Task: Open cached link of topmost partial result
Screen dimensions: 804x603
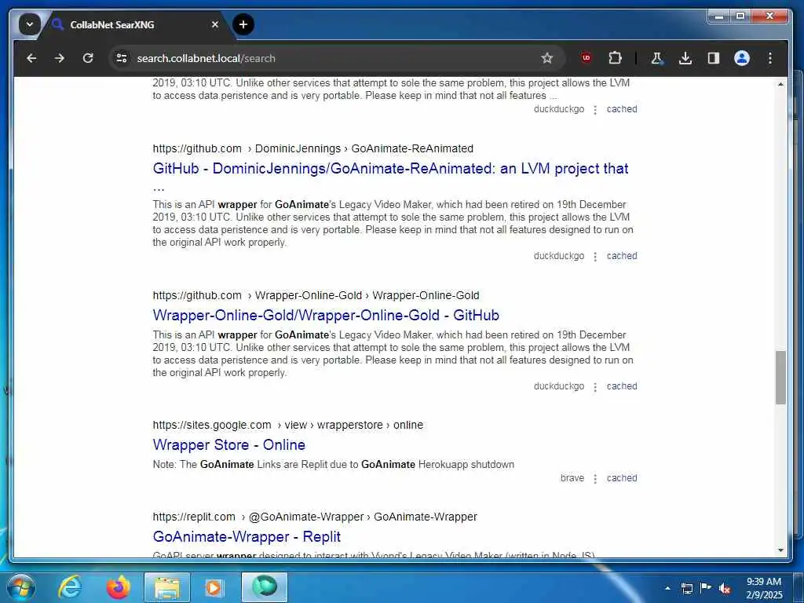Action: pos(622,109)
